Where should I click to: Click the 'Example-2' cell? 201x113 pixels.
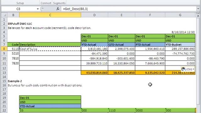[15, 81]
